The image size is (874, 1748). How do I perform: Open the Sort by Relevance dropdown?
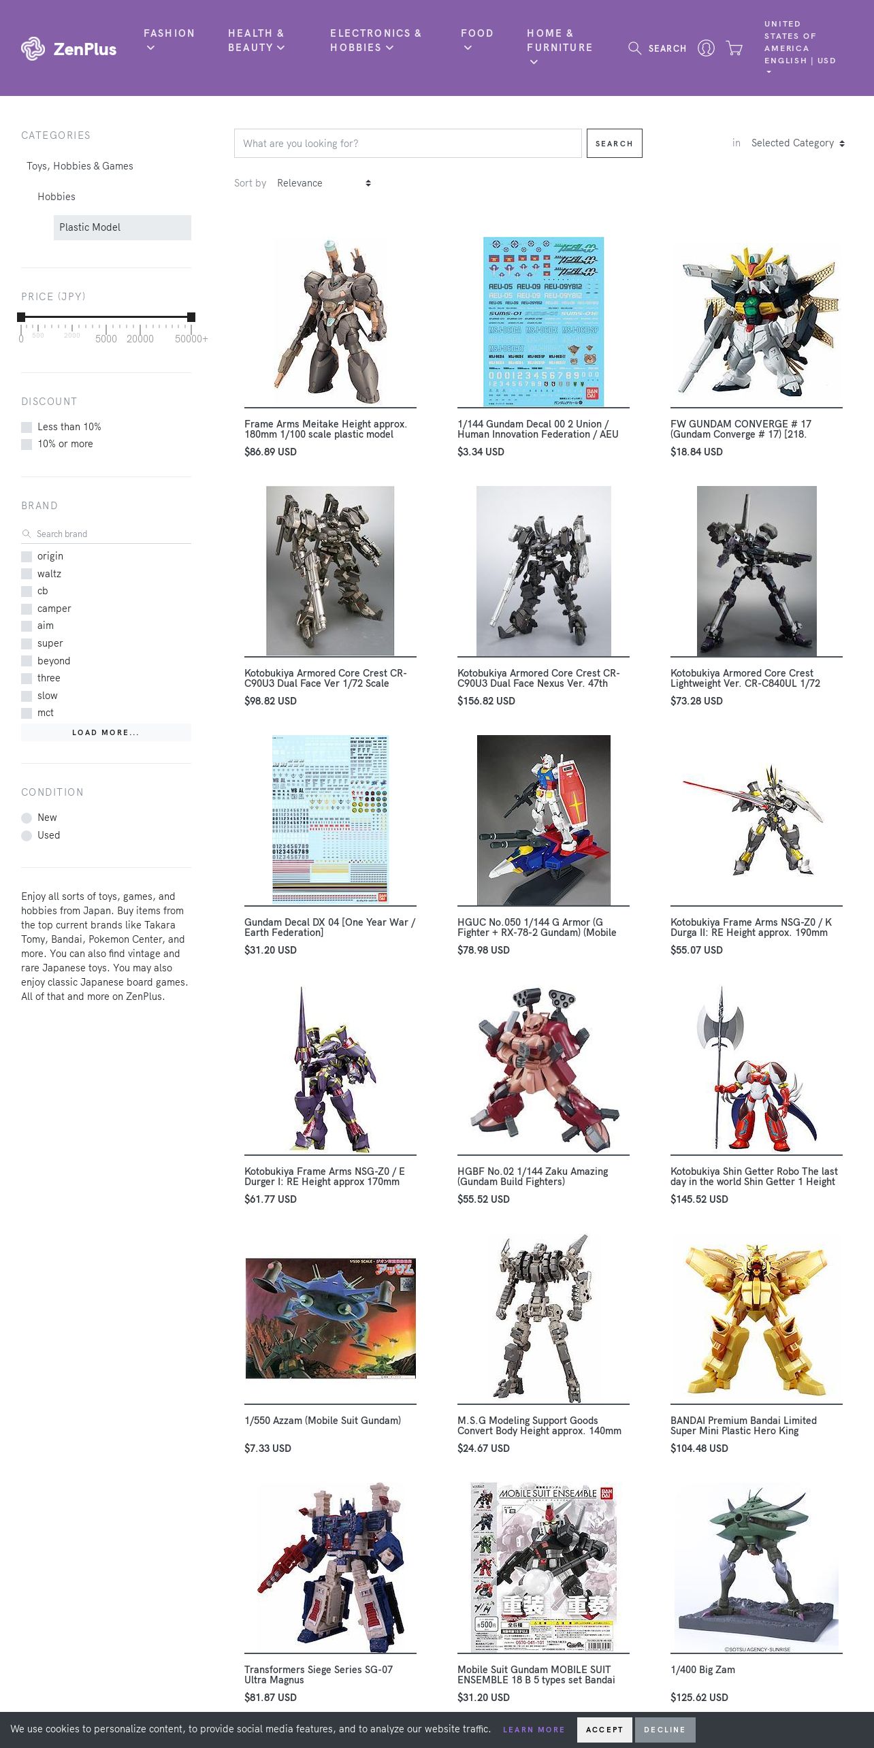coord(324,183)
